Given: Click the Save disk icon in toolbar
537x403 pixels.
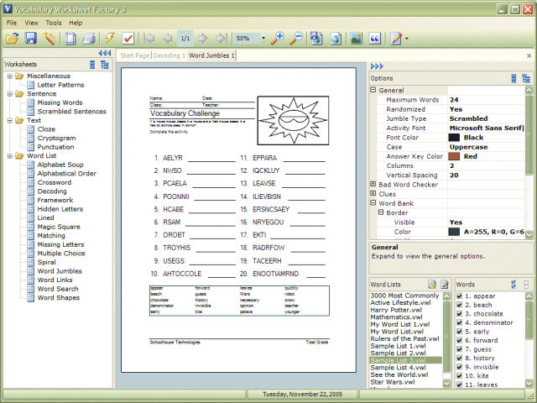Looking at the screenshot, I should click(31, 39).
